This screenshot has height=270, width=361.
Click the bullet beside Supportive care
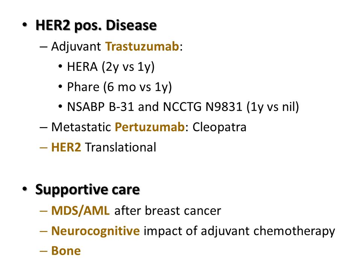25,189
